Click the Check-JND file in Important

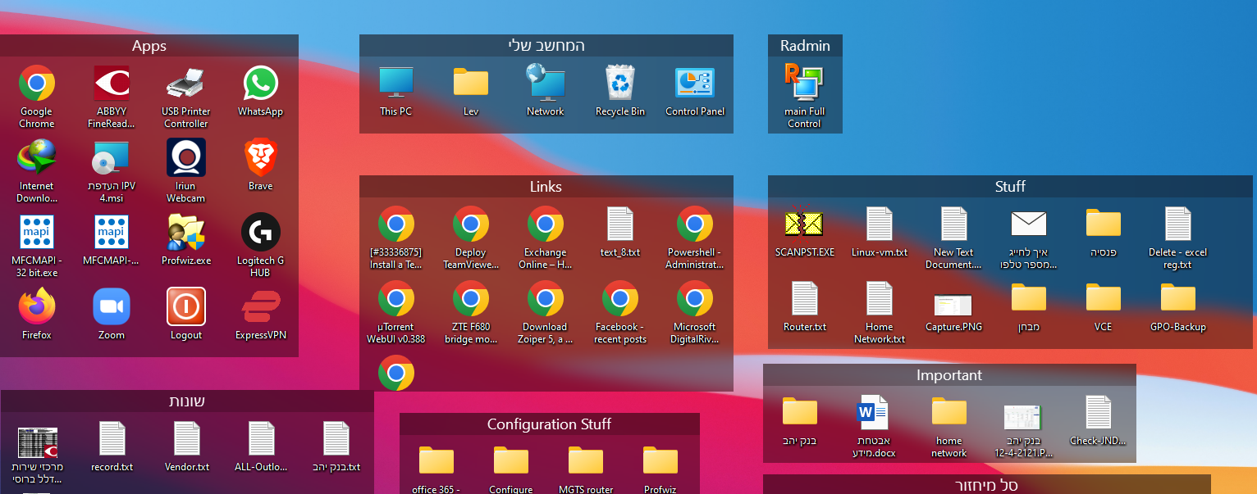(1098, 412)
